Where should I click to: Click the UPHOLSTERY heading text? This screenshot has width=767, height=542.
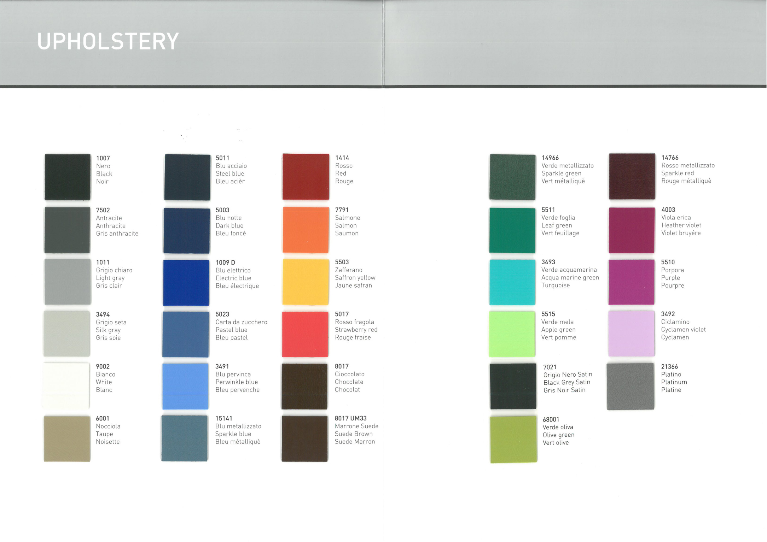(x=108, y=41)
